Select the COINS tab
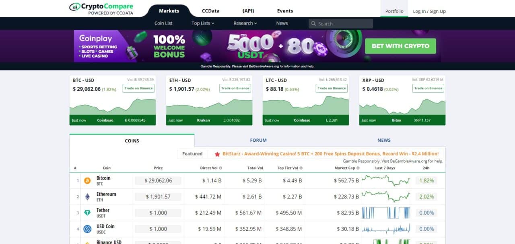The width and height of the screenshot is (515, 244). (x=132, y=141)
